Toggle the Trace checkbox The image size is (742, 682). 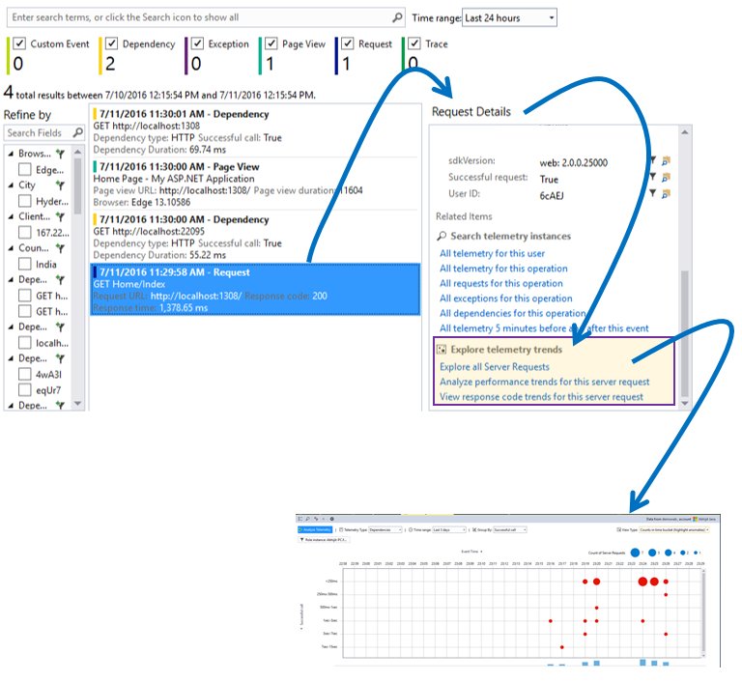click(414, 43)
